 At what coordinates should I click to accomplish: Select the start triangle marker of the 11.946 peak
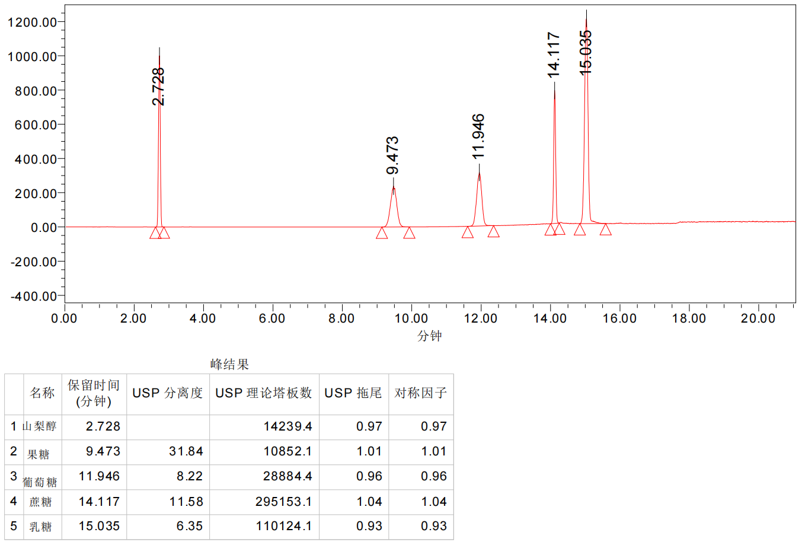(468, 232)
